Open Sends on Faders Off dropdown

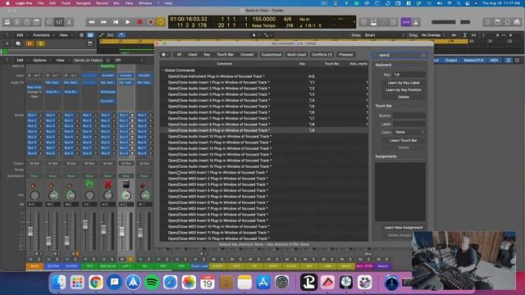pyautogui.click(x=130, y=60)
